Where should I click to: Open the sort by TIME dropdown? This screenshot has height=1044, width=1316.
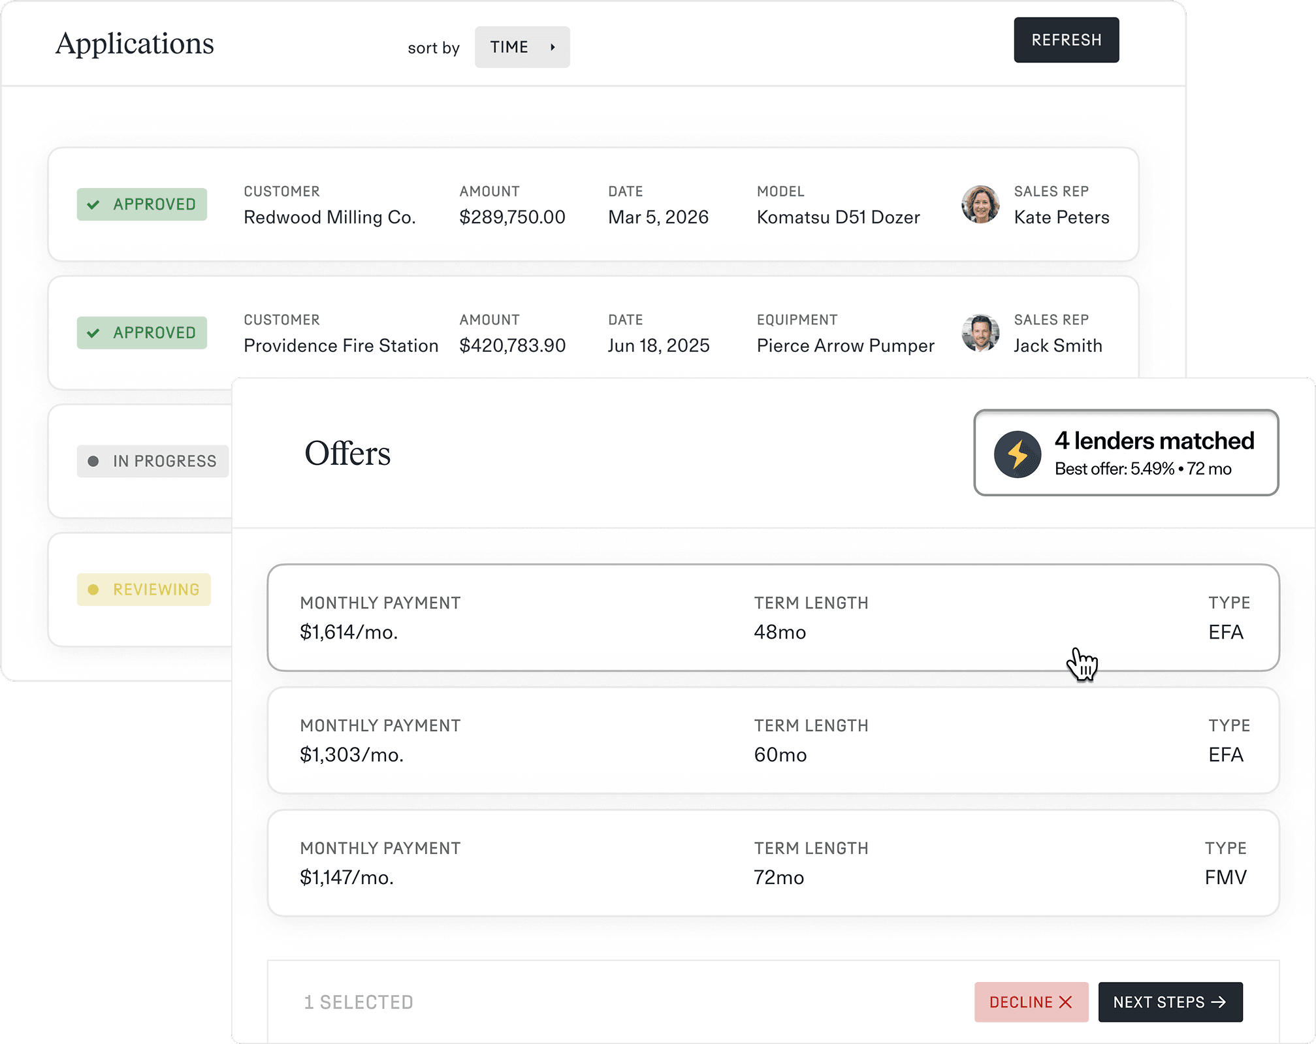(522, 47)
